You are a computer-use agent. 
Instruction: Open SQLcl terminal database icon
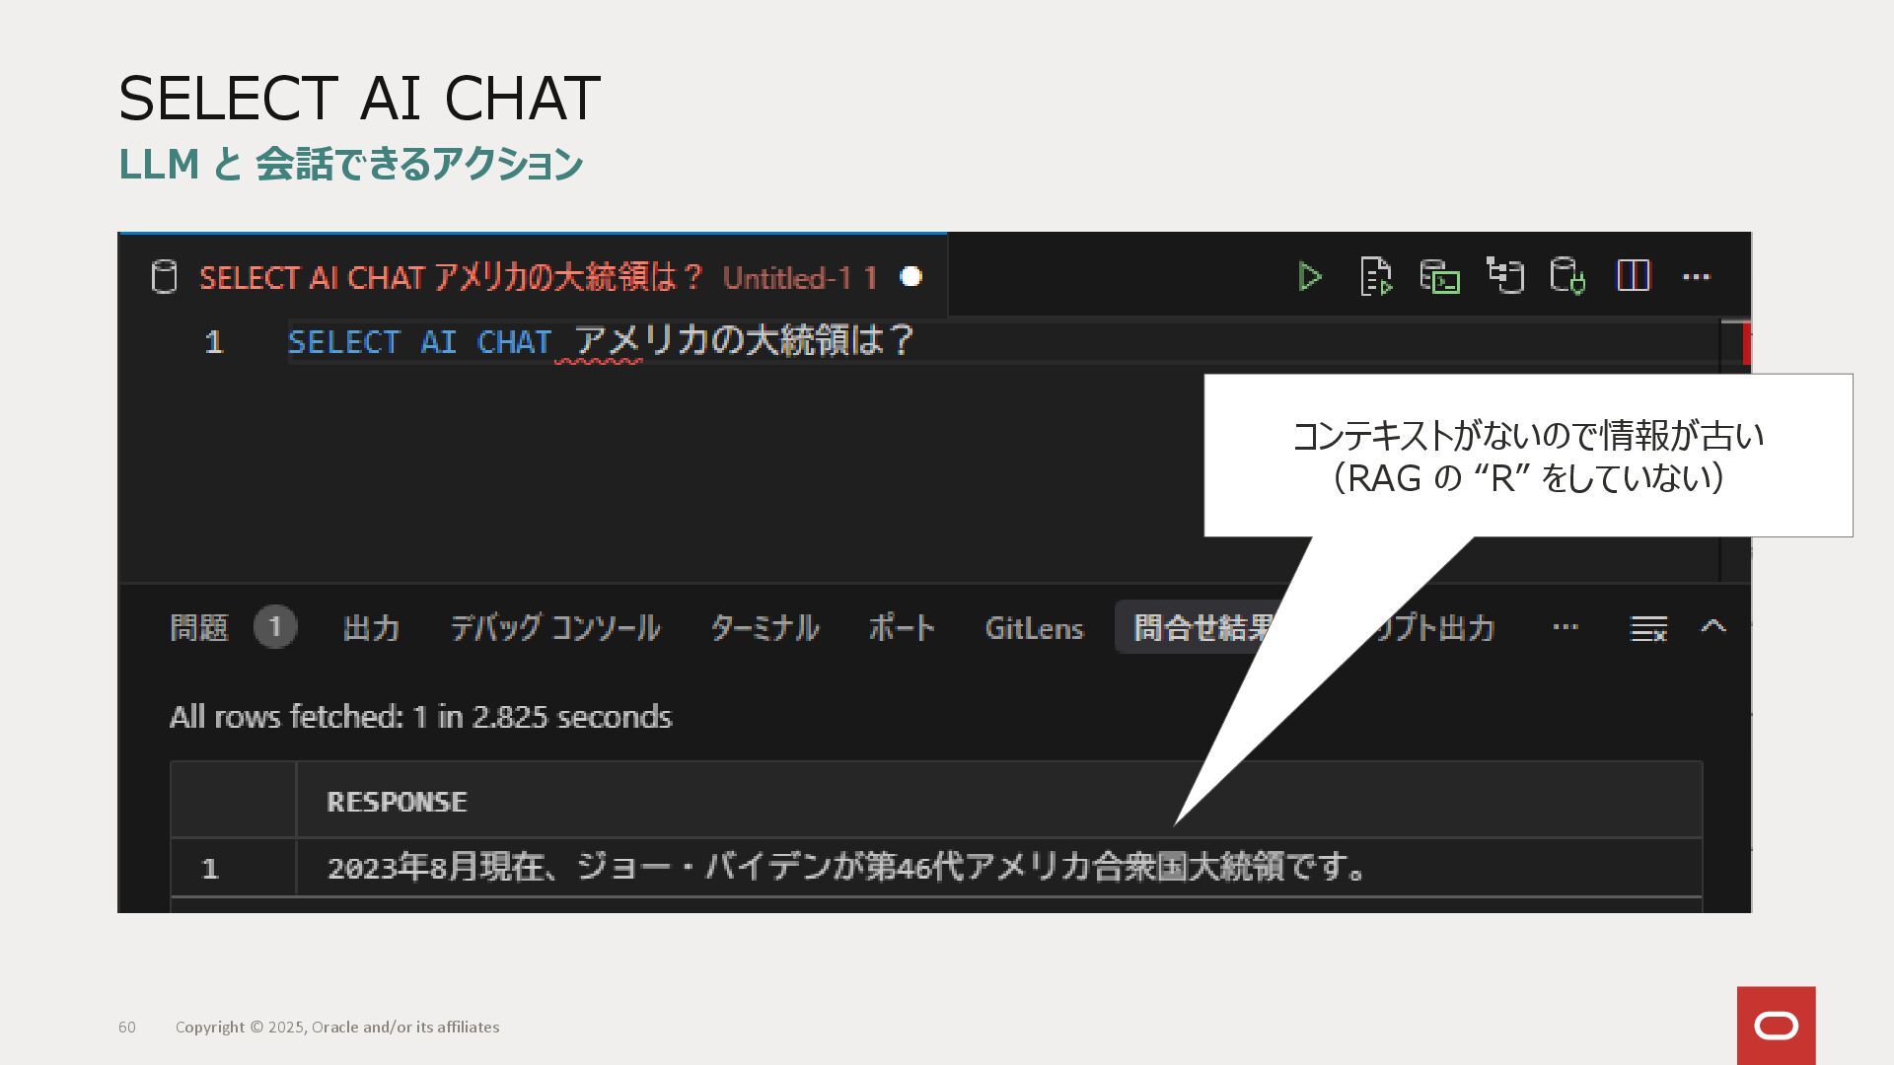pos(1439,277)
